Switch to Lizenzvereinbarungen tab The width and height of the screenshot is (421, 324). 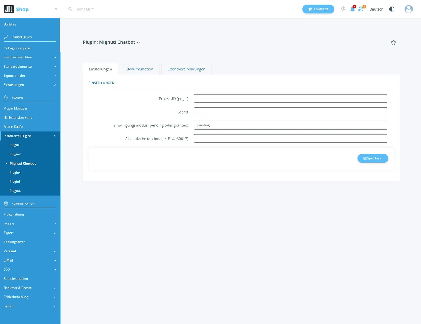[187, 69]
